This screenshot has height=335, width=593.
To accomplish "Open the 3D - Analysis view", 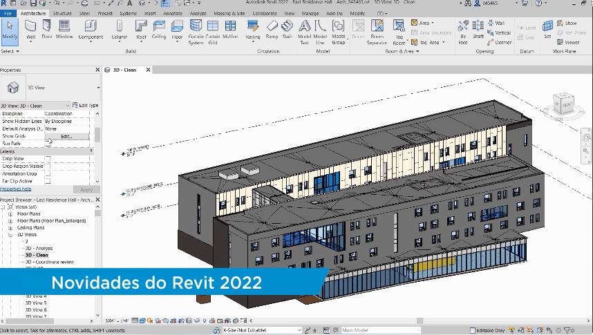I will [x=39, y=249].
